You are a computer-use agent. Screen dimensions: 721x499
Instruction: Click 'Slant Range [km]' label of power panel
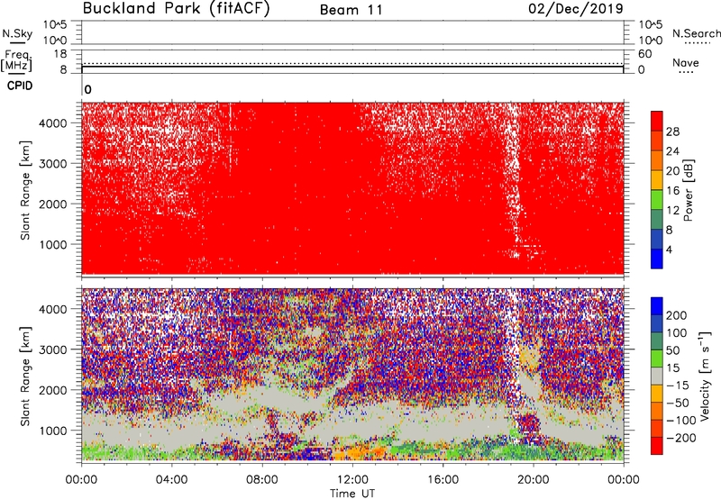coord(25,190)
